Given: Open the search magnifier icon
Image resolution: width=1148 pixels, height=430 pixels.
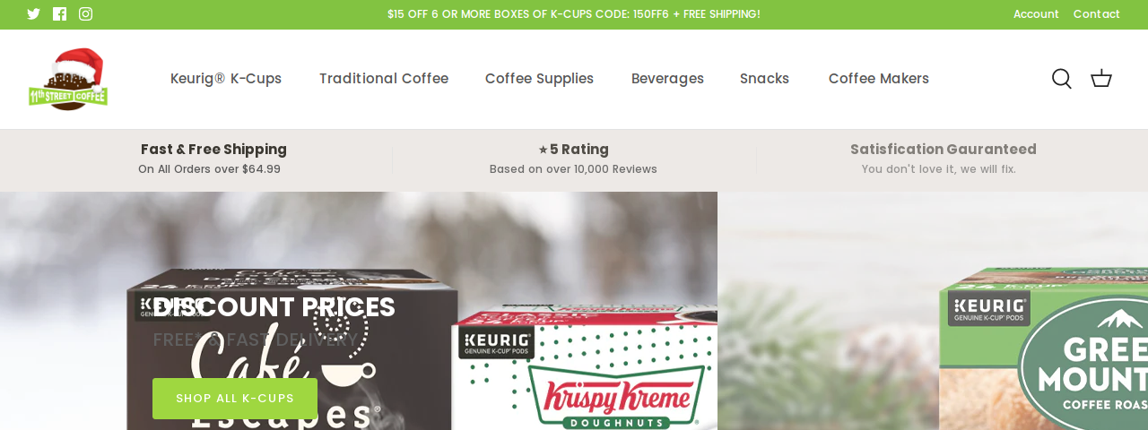Looking at the screenshot, I should point(1062,79).
